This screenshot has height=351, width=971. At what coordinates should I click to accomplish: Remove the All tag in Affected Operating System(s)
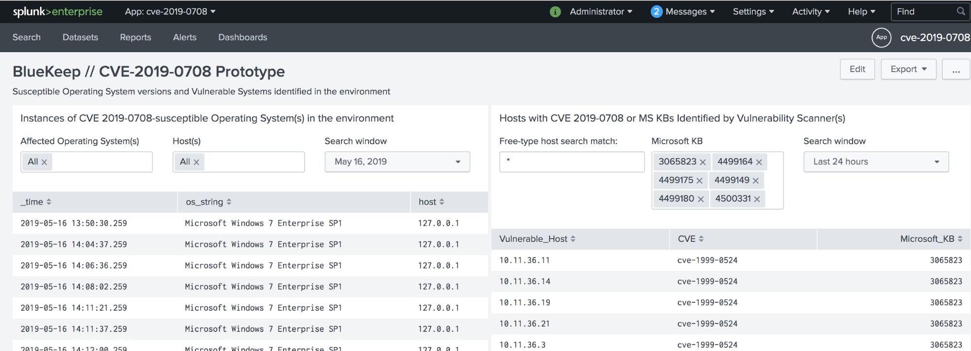44,162
